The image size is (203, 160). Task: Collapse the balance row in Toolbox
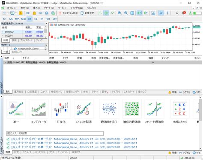click(x=5, y=62)
